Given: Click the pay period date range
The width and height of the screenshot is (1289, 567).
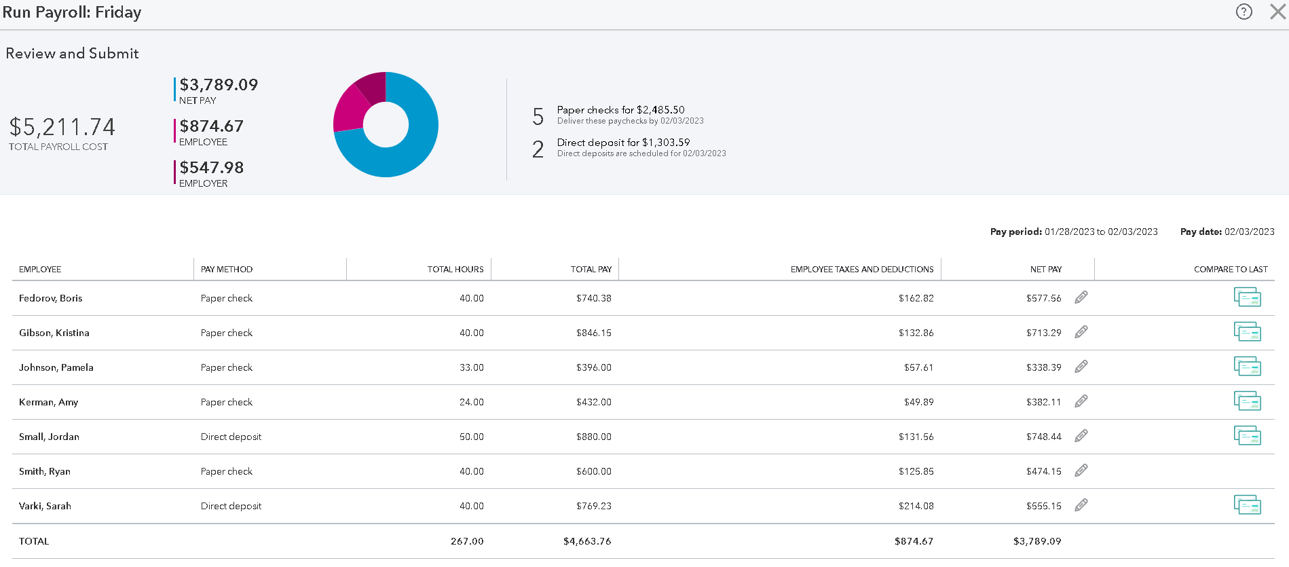Looking at the screenshot, I should (1101, 232).
